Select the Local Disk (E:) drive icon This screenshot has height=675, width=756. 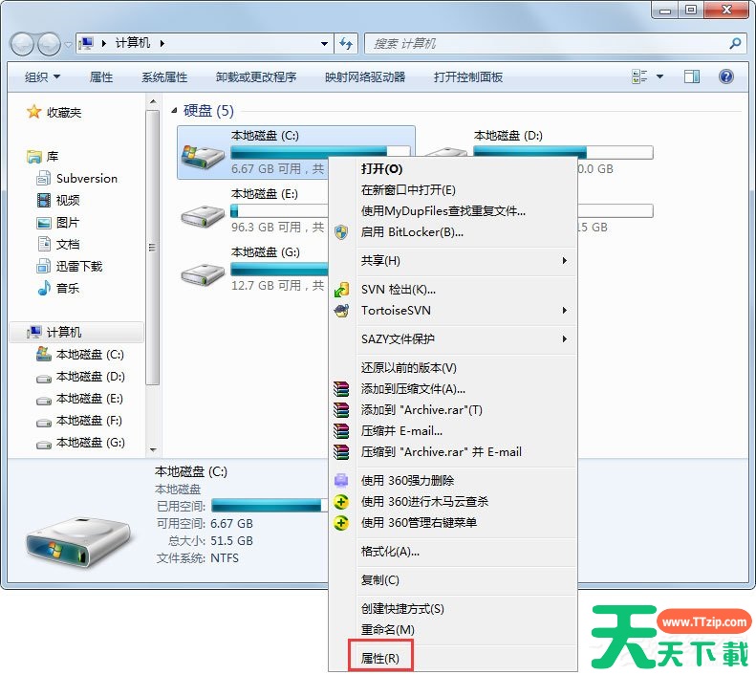pyautogui.click(x=203, y=214)
